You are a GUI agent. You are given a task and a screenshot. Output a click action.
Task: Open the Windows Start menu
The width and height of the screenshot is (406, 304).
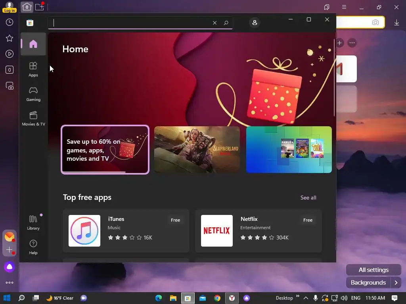[7, 298]
